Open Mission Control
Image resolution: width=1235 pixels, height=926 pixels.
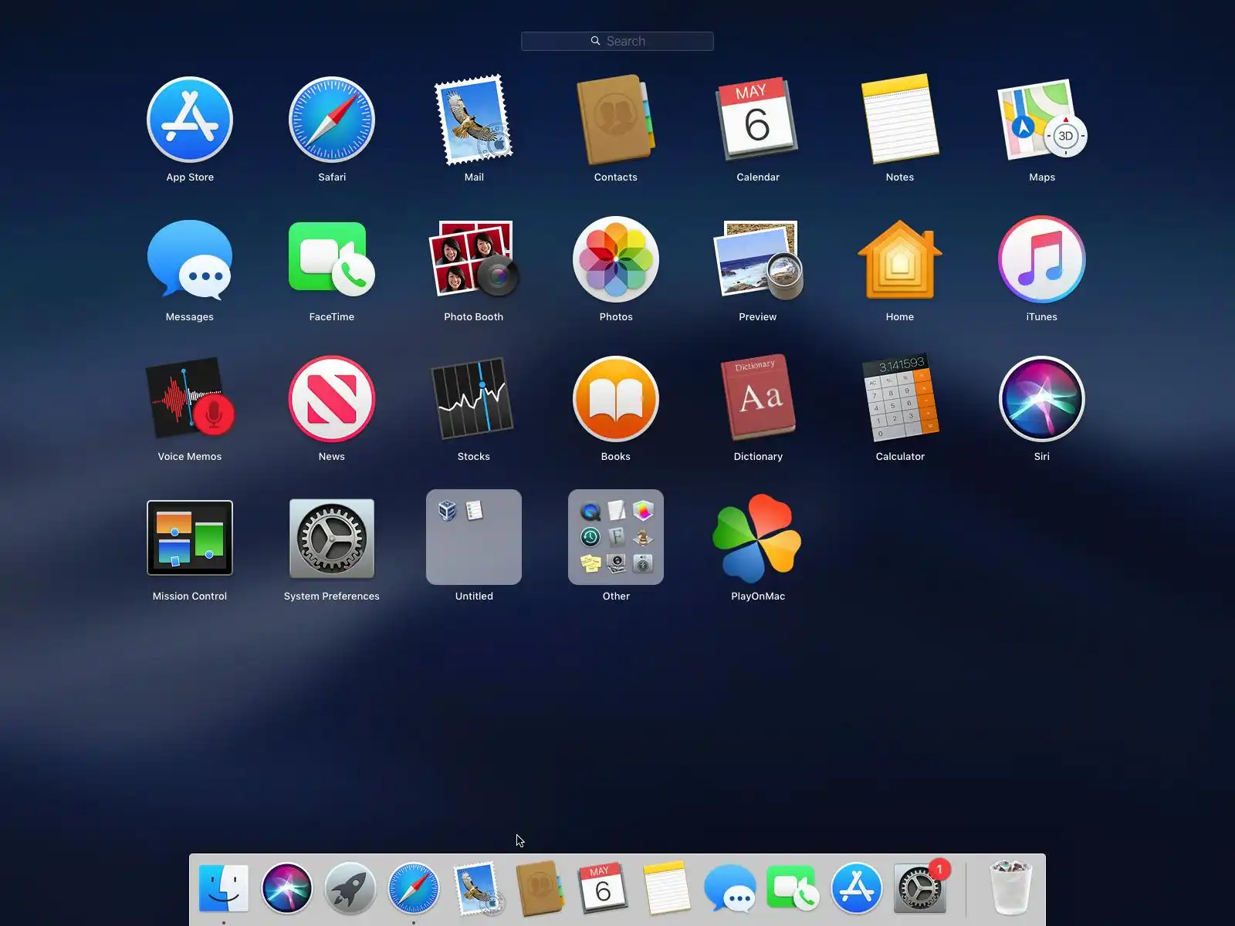(x=190, y=538)
